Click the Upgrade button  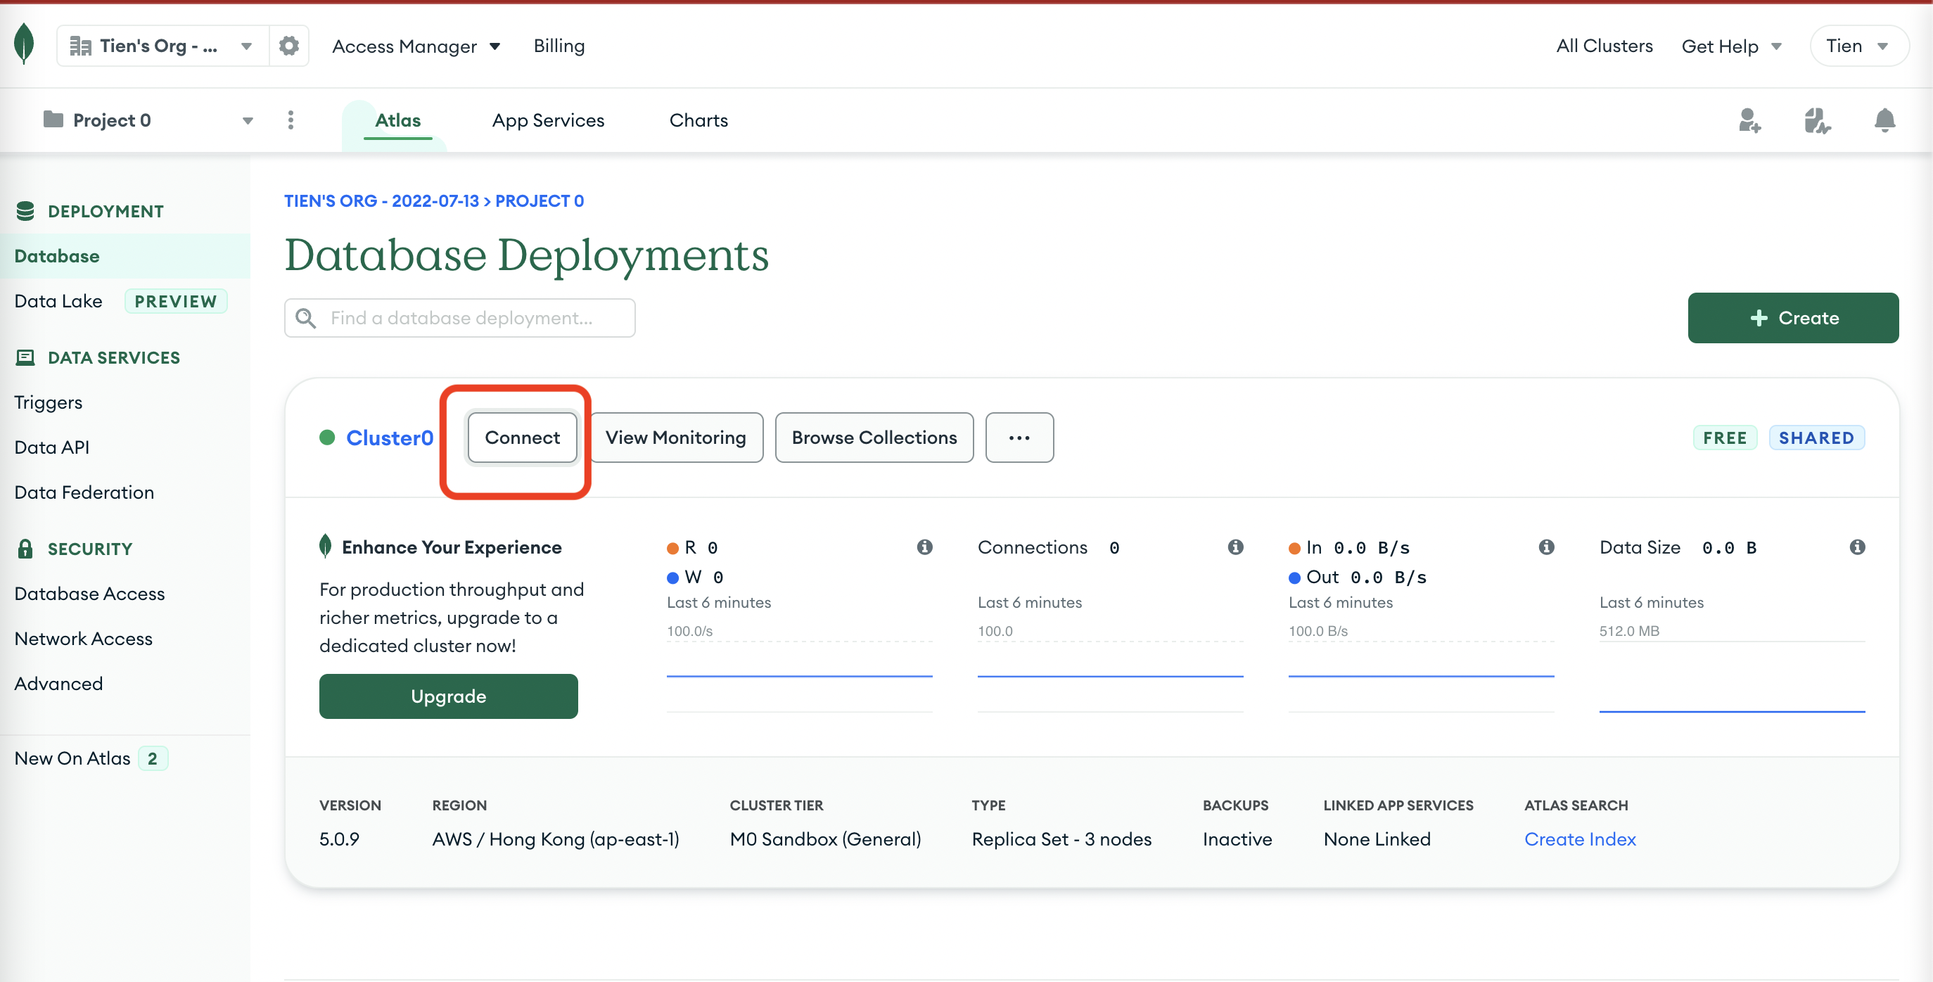click(x=448, y=696)
